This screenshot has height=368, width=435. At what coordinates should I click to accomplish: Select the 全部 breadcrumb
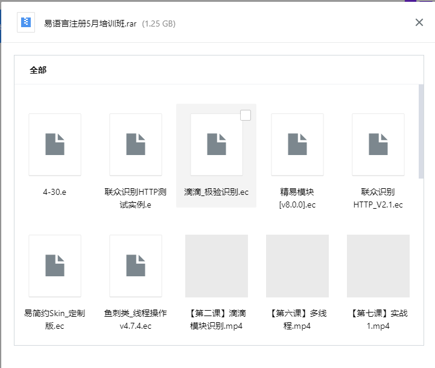(38, 70)
